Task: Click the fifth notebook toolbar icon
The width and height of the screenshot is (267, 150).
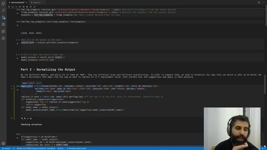Action: 23,7
